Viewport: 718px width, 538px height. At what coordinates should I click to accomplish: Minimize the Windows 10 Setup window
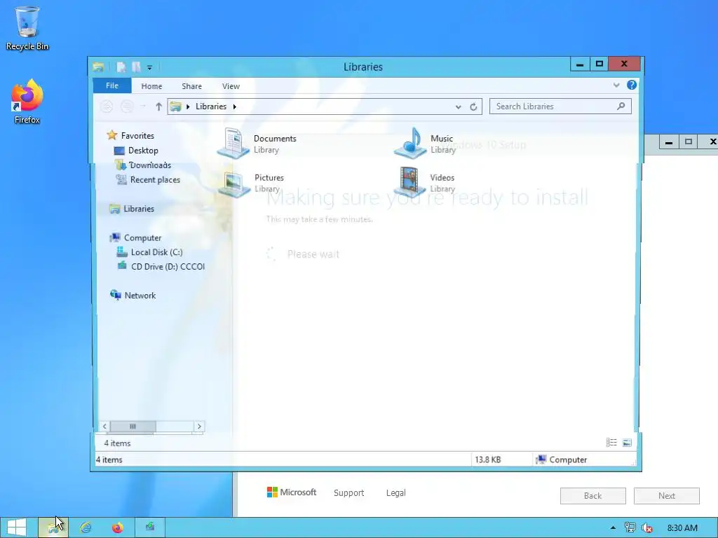click(x=669, y=142)
